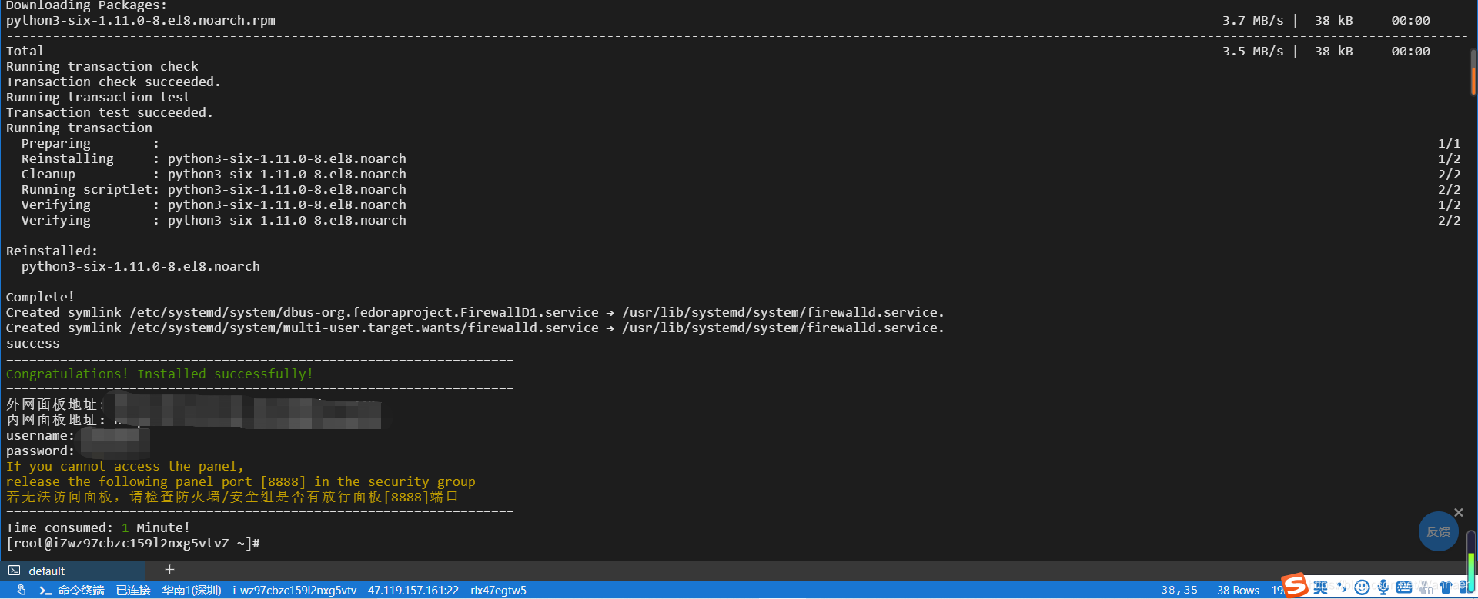Open a new terminal tab with plus icon

170,570
